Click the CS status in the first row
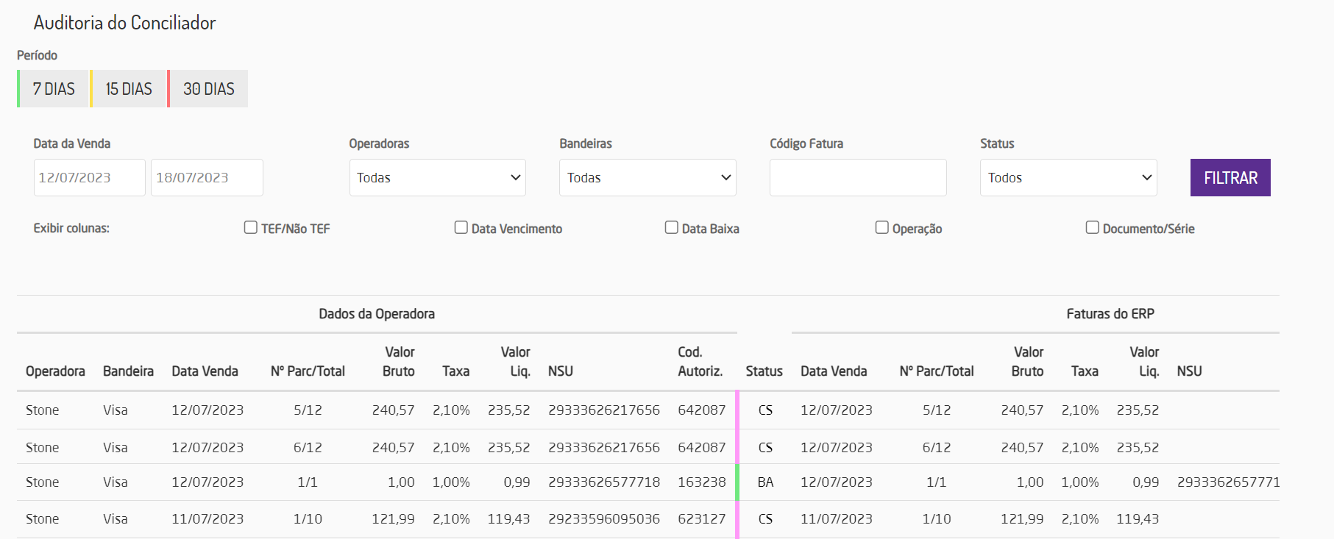The width and height of the screenshot is (1334, 539). [765, 410]
